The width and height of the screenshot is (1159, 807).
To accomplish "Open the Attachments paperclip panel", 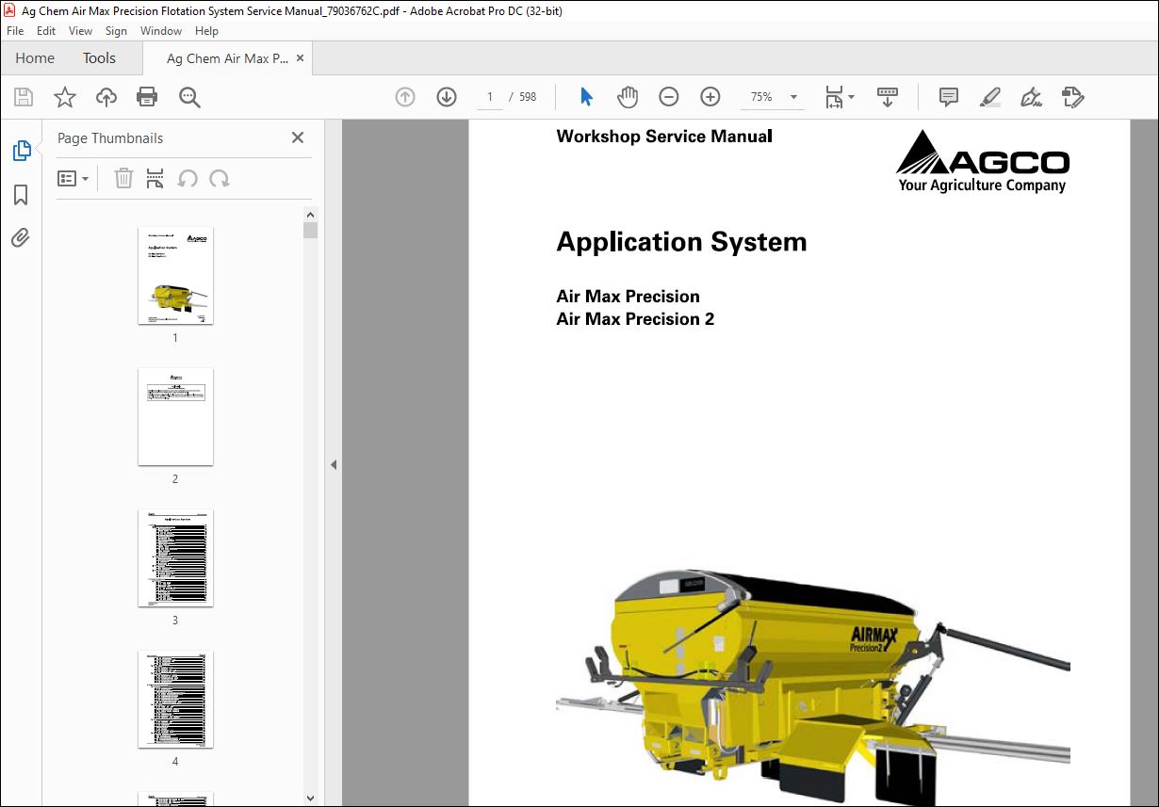I will tap(21, 236).
